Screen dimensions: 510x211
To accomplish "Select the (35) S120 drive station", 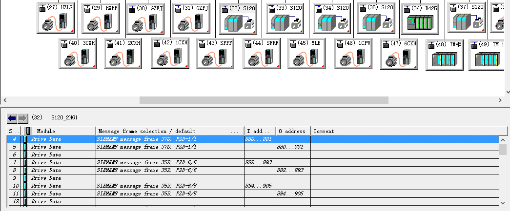I will coord(376,18).
